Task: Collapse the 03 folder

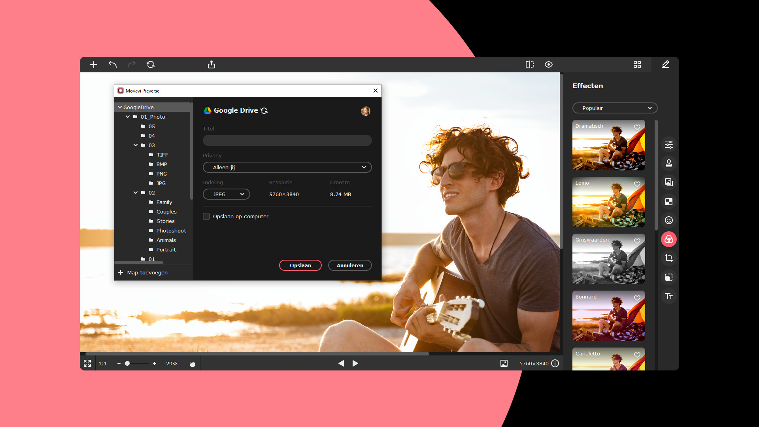Action: coord(136,145)
